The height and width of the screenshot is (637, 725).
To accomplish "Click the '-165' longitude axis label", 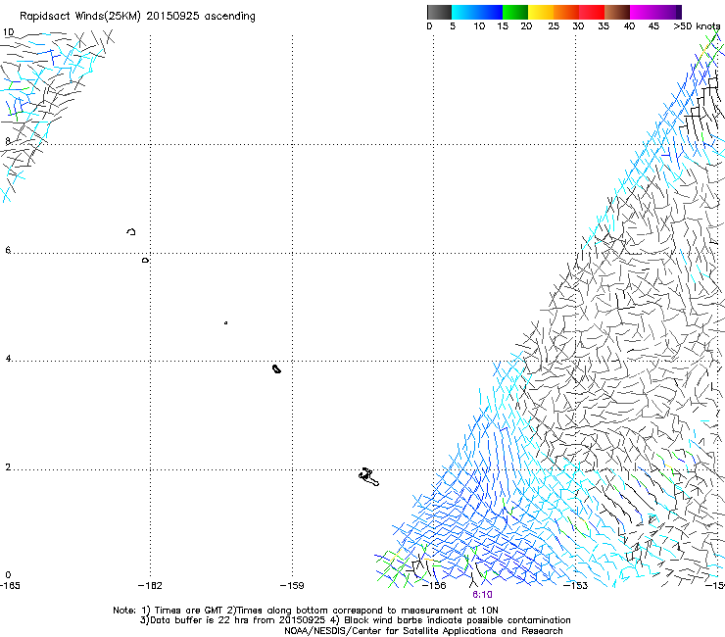I will click(x=10, y=586).
